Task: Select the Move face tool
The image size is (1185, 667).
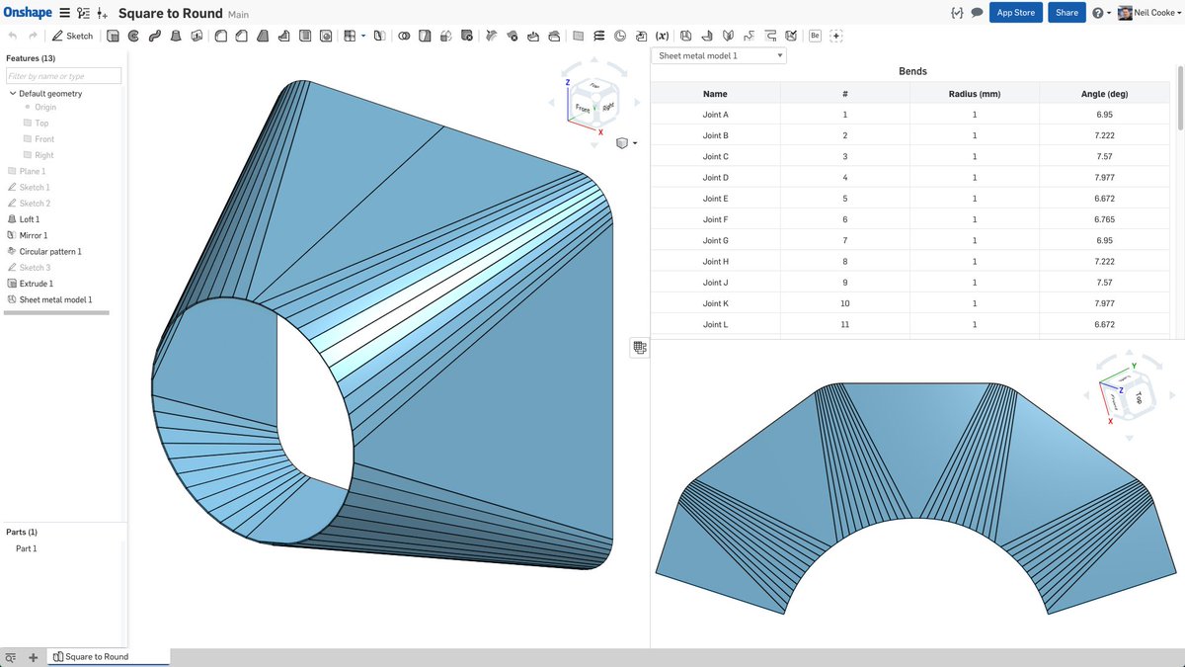Action: pos(532,36)
